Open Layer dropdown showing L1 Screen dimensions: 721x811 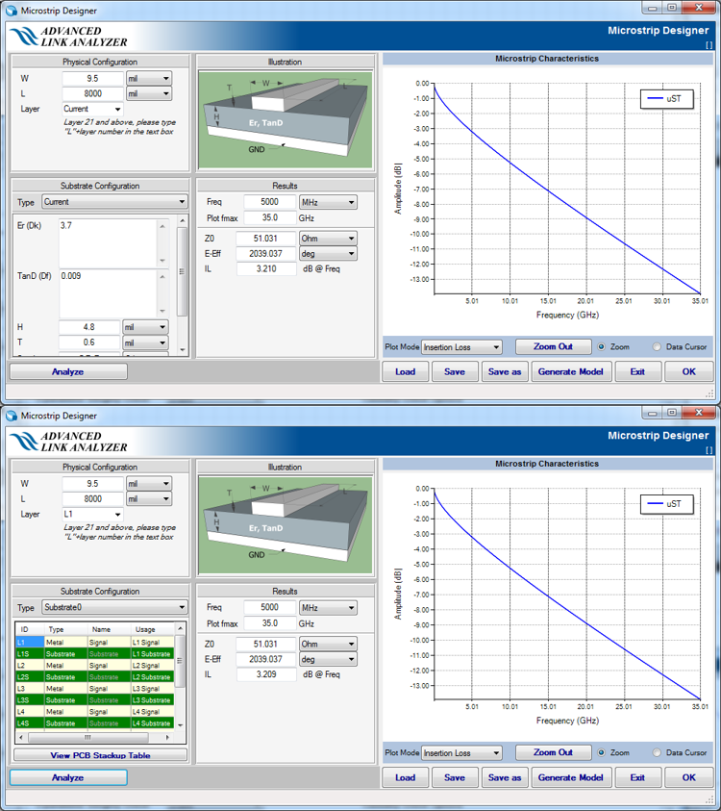(x=92, y=514)
